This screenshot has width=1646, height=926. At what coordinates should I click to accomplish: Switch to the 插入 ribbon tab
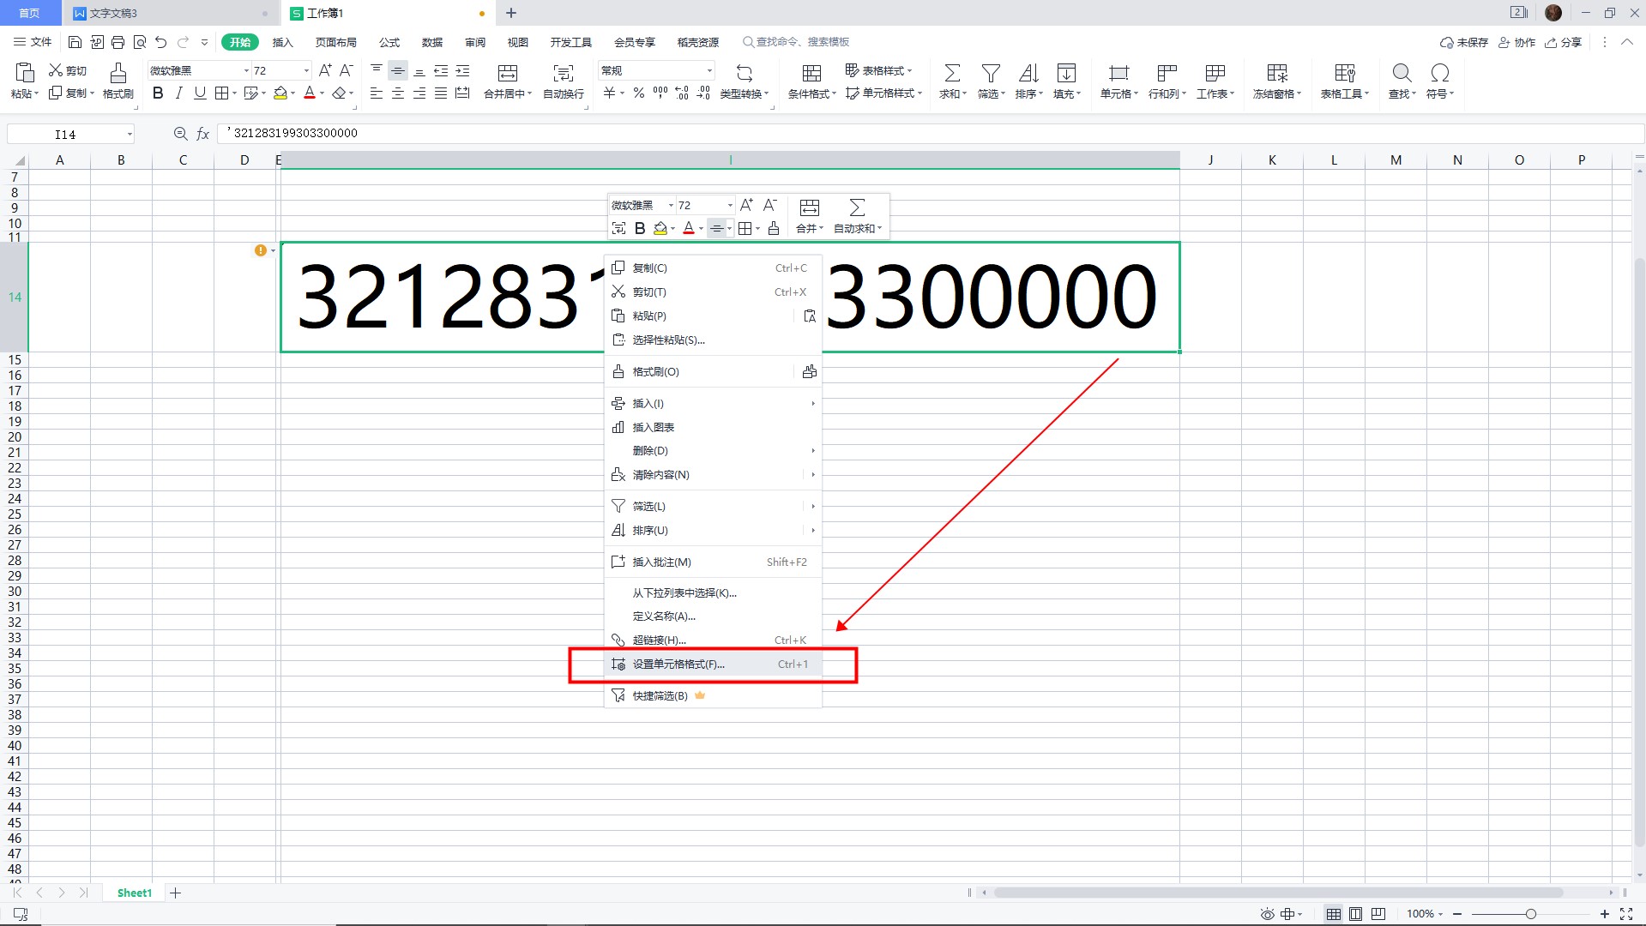click(282, 42)
